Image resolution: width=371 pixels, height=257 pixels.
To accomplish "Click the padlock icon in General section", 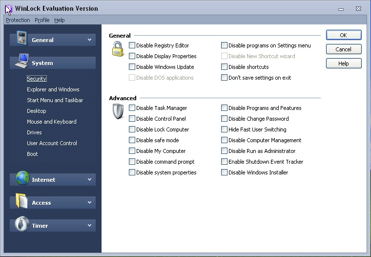I will pyautogui.click(x=118, y=49).
